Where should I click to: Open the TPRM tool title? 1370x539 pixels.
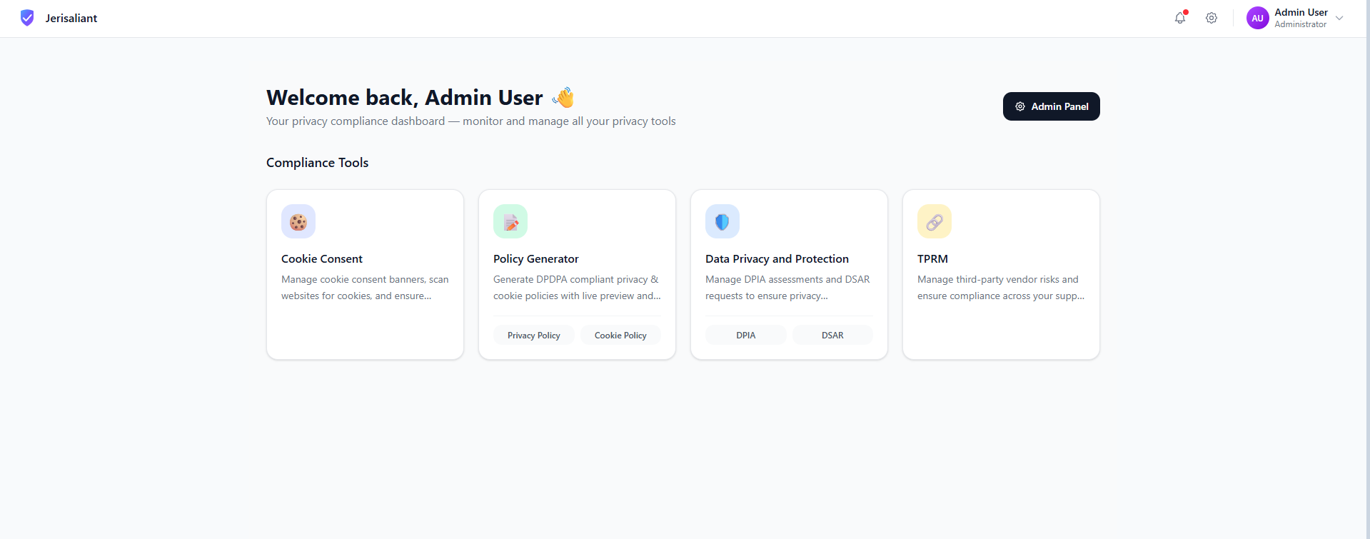coord(932,258)
